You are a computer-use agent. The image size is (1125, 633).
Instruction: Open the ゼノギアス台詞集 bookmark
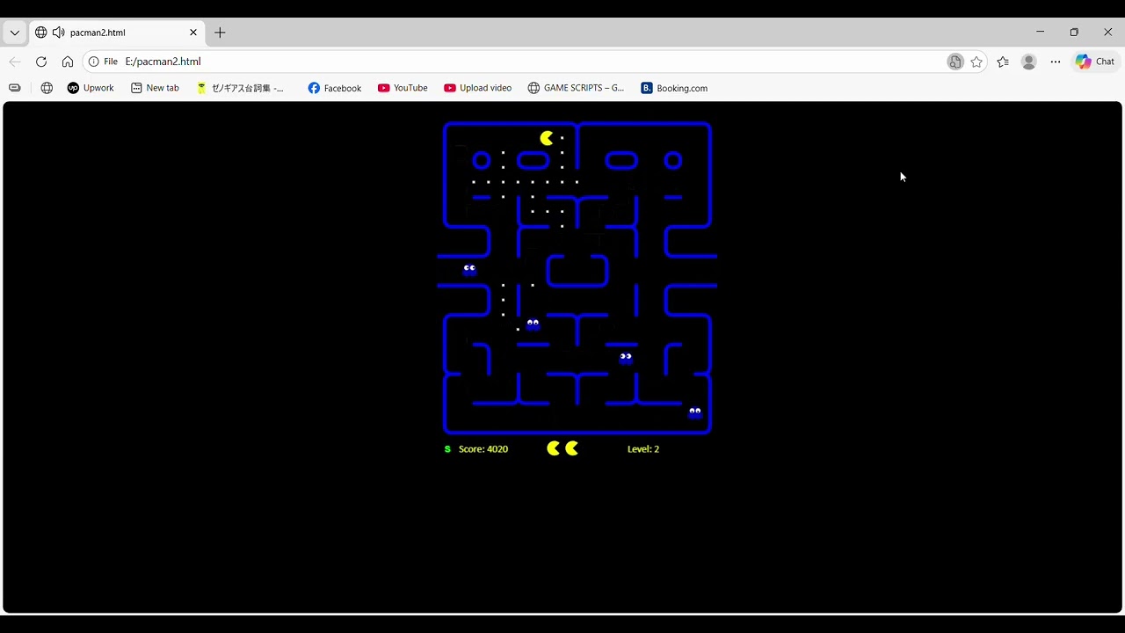tap(240, 88)
